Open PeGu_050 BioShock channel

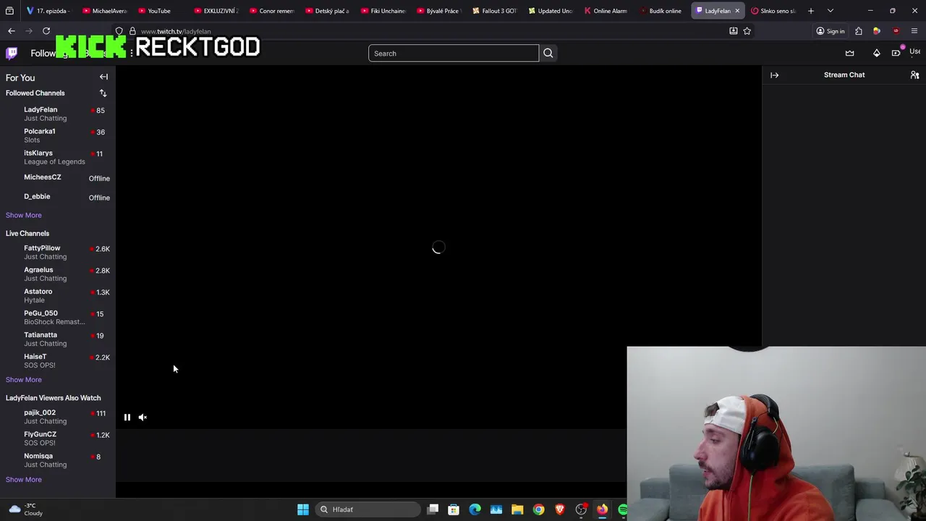[x=58, y=317]
